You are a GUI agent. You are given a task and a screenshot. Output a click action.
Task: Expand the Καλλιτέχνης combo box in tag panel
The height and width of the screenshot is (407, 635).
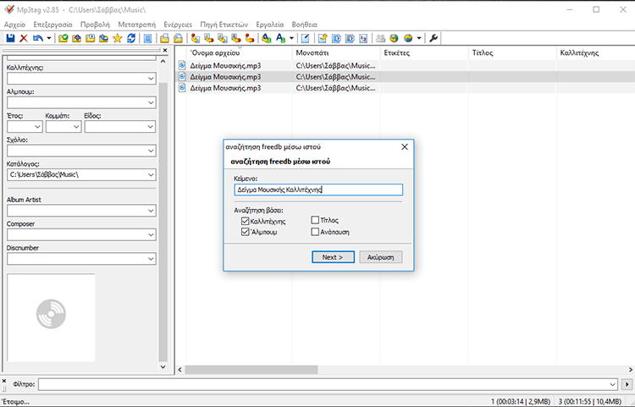point(151,79)
